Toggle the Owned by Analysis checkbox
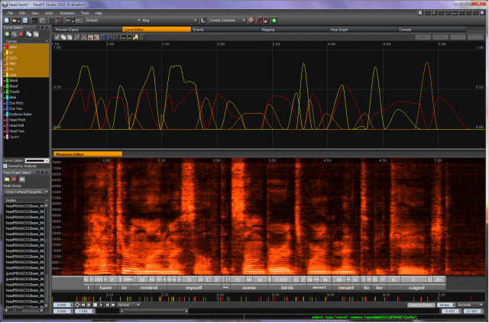The width and height of the screenshot is (489, 323). click(5, 166)
